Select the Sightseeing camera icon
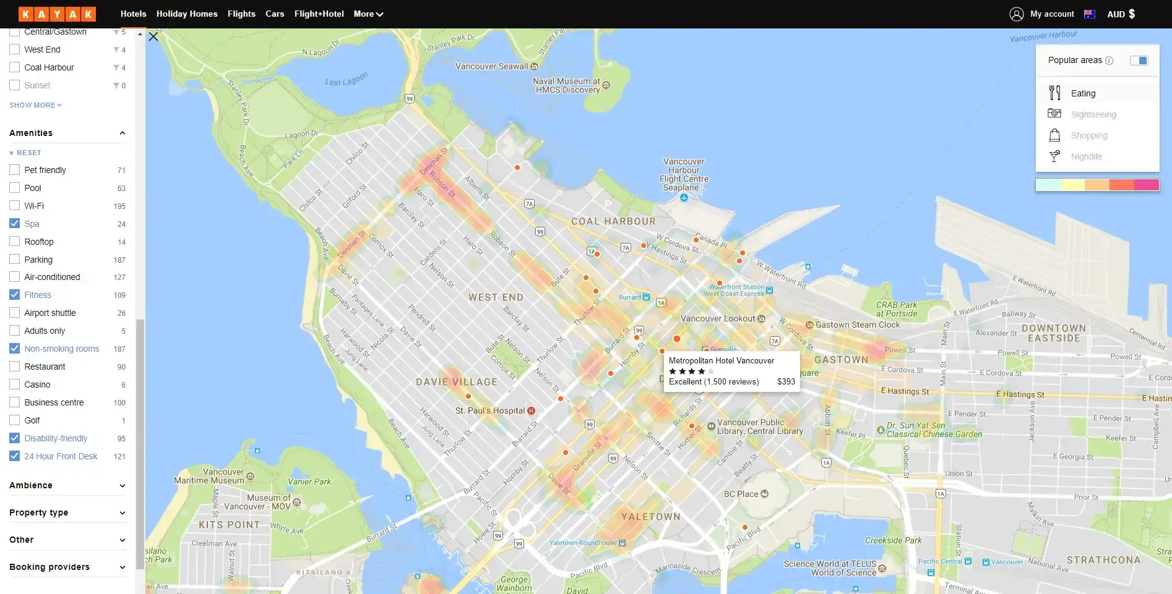Screen dimensions: 1172x594 tap(1054, 114)
